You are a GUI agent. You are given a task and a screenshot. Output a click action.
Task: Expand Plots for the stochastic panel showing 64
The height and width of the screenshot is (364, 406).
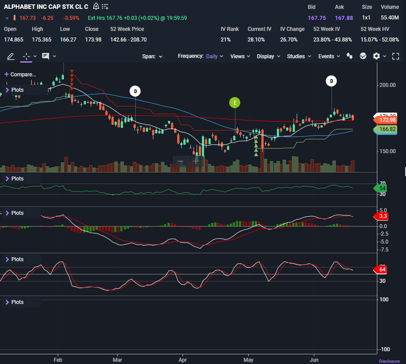click(x=15, y=259)
